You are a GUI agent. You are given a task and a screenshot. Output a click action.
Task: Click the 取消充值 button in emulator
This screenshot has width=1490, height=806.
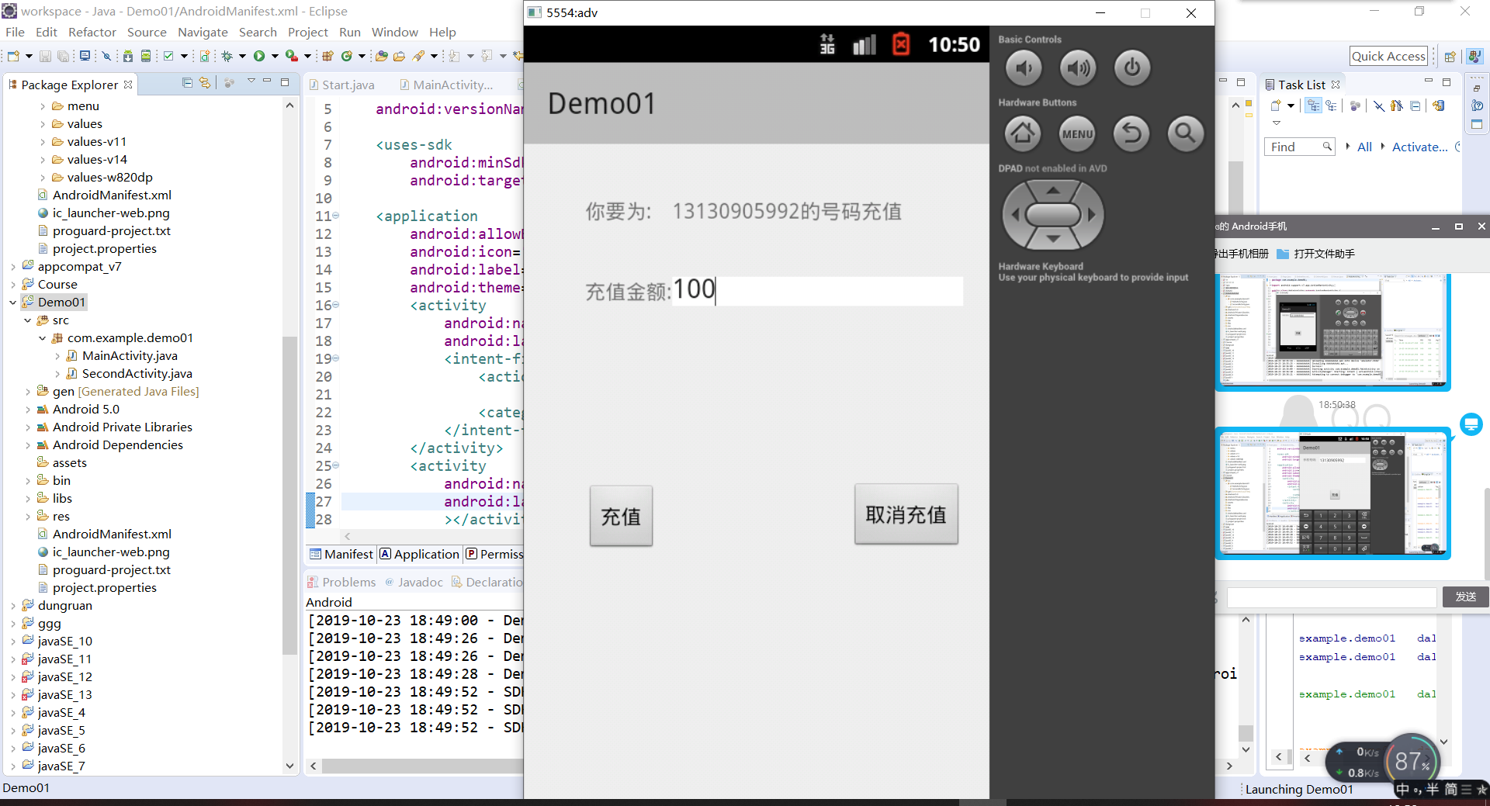point(906,514)
